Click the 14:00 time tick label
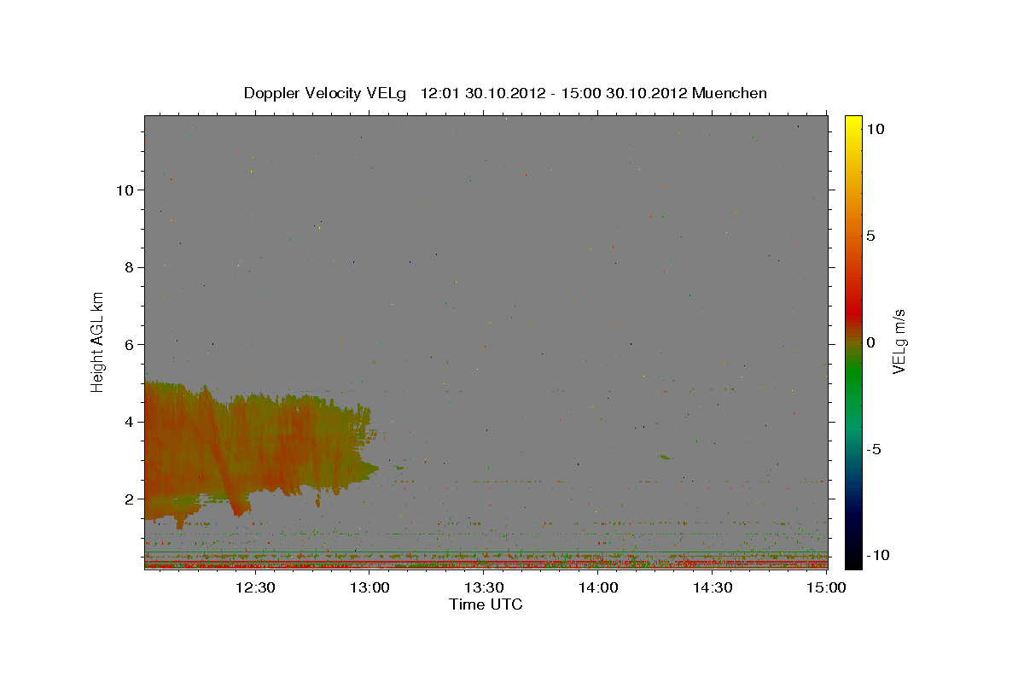 tap(599, 587)
